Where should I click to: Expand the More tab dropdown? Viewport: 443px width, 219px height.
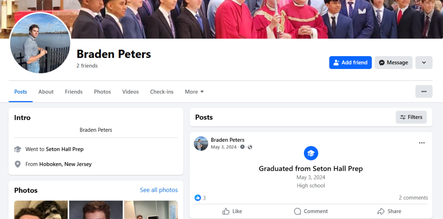194,92
